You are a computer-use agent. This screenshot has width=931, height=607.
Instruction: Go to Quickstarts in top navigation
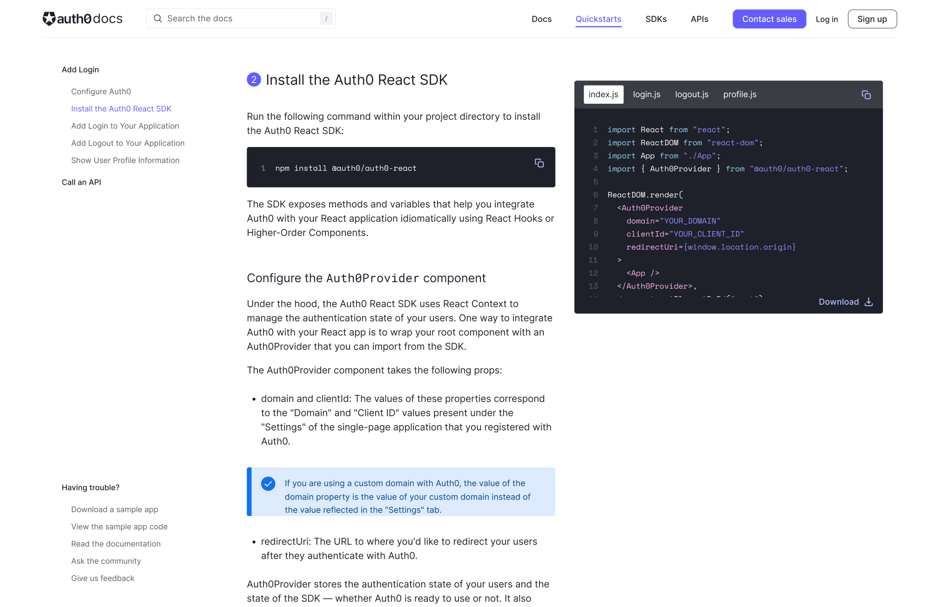click(x=598, y=19)
